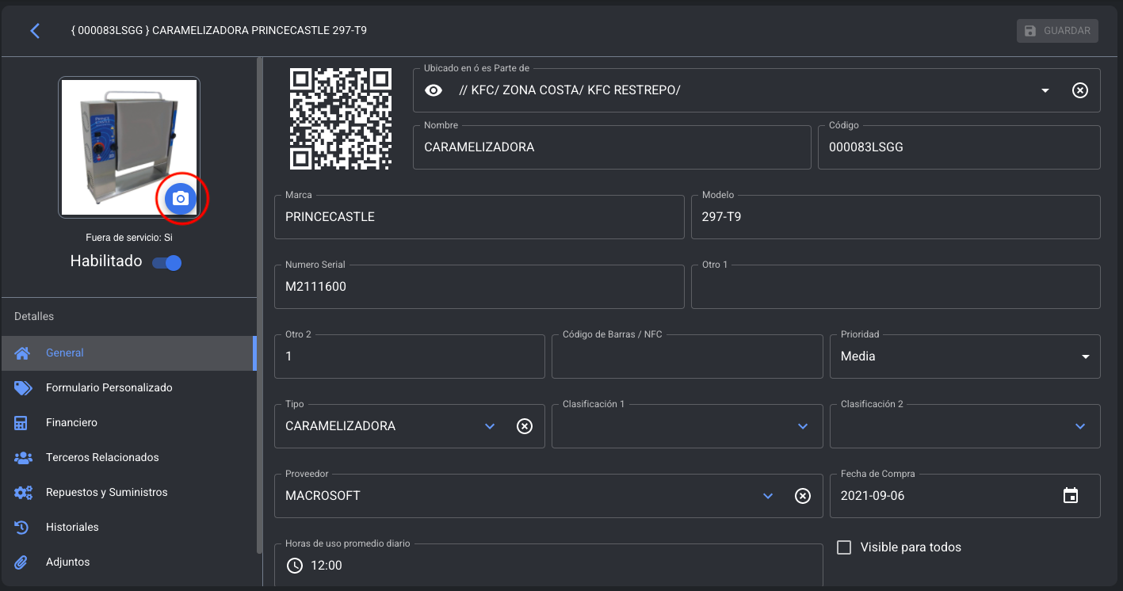This screenshot has width=1123, height=591.
Task: Click the Numero Serial input field
Action: [479, 287]
